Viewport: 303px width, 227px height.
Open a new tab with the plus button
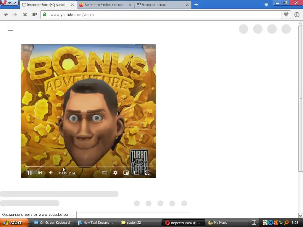[x=196, y=5]
